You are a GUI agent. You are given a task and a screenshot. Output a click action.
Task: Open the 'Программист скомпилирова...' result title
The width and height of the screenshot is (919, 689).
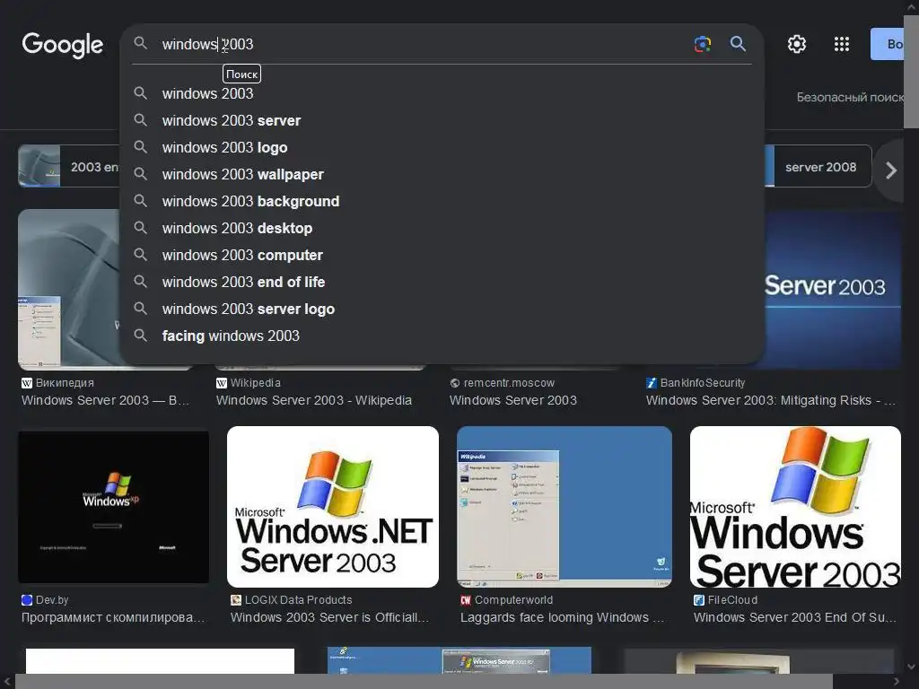pos(113,617)
